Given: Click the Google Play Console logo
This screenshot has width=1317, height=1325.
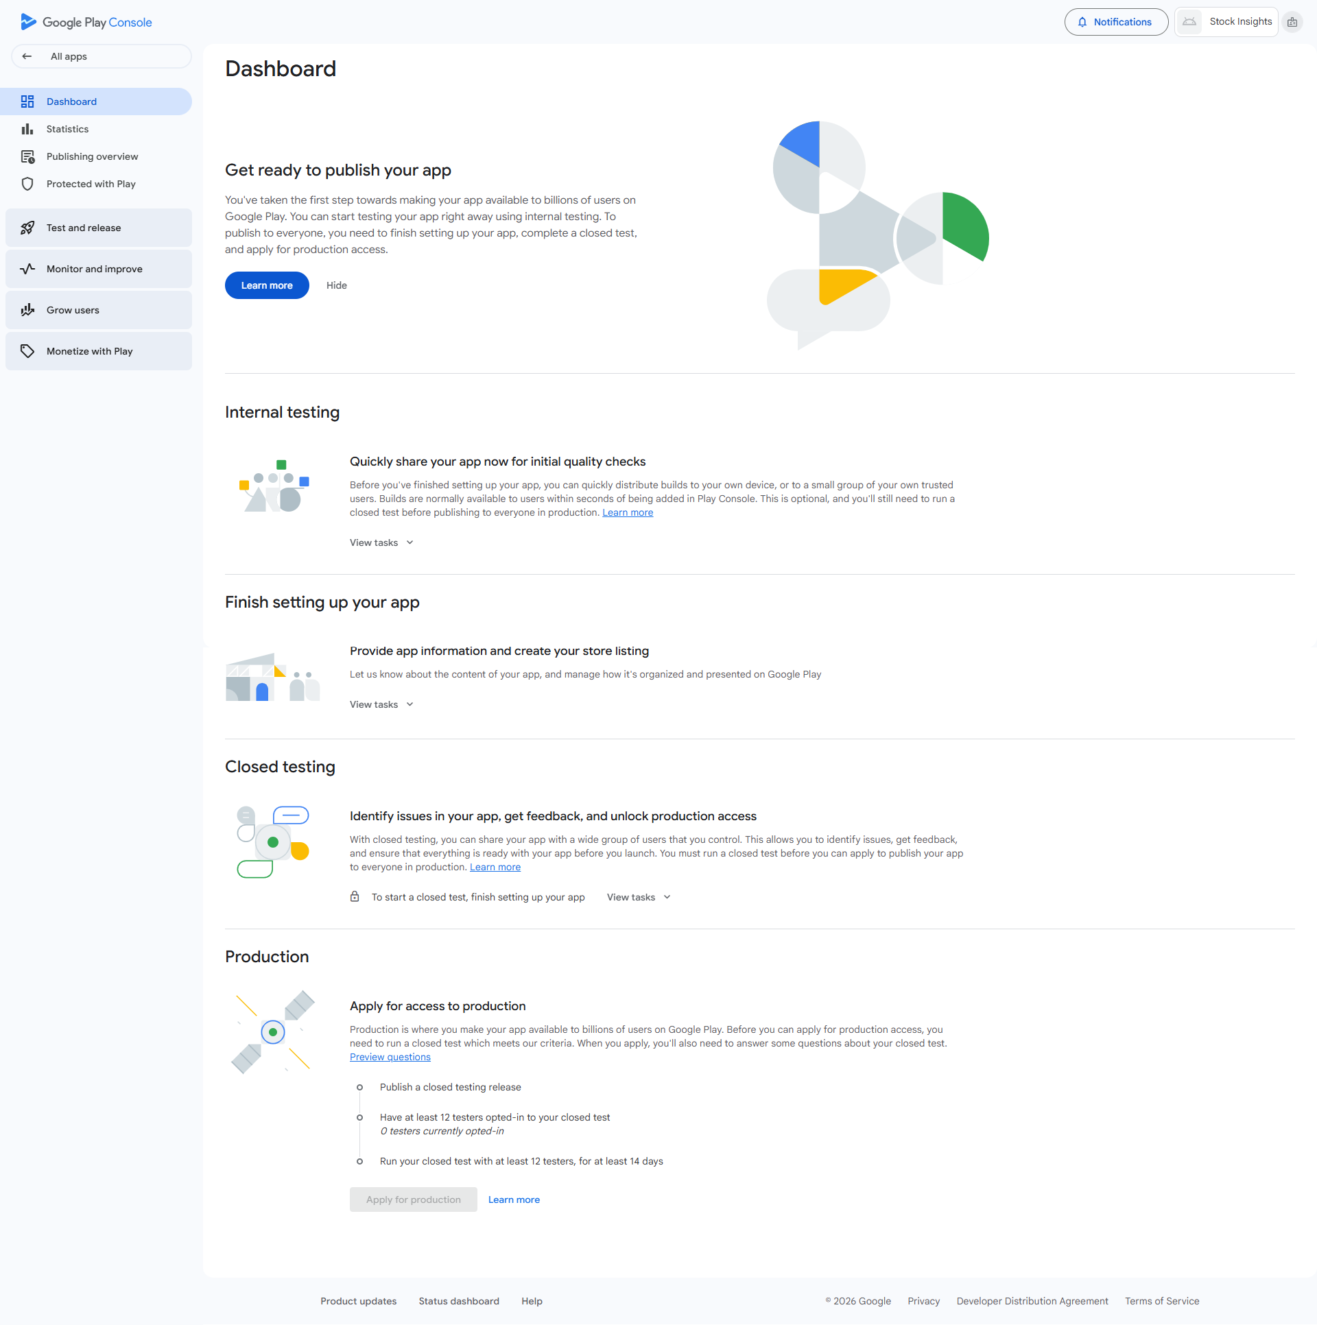Looking at the screenshot, I should pos(86,22).
